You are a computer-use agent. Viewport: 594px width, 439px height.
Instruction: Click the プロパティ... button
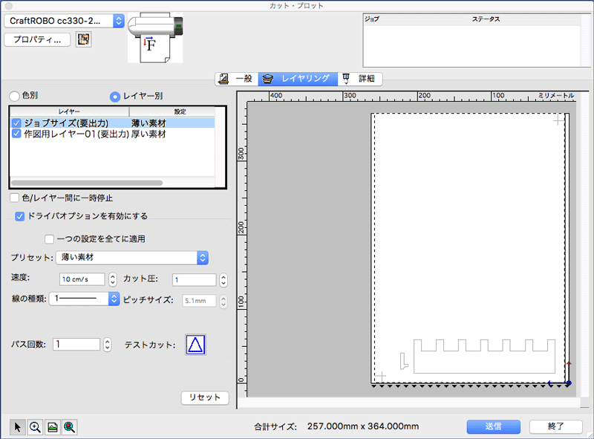[37, 39]
